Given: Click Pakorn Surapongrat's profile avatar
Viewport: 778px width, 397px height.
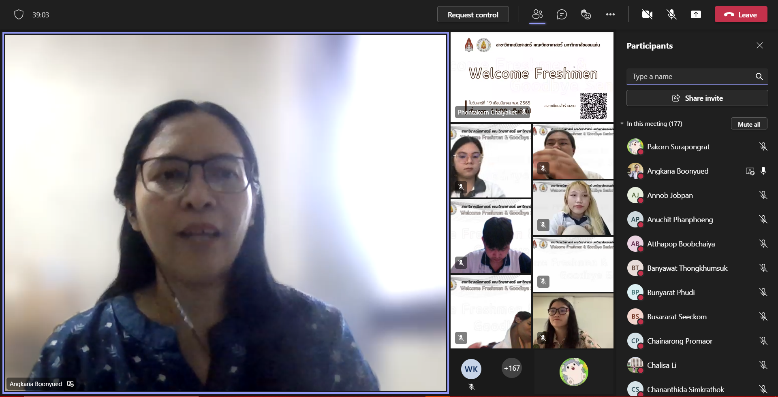Looking at the screenshot, I should click(635, 146).
